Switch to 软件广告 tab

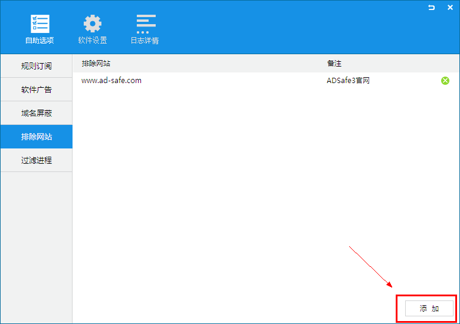[x=37, y=90]
